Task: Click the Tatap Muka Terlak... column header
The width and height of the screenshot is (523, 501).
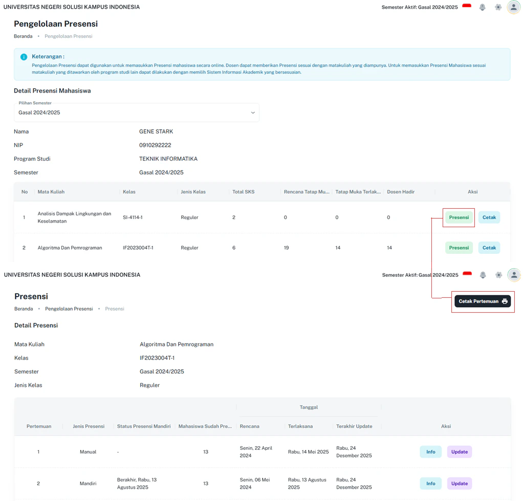Action: click(x=358, y=192)
